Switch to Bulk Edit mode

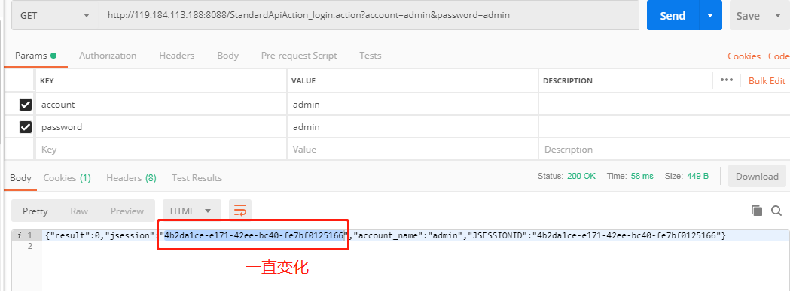click(767, 80)
